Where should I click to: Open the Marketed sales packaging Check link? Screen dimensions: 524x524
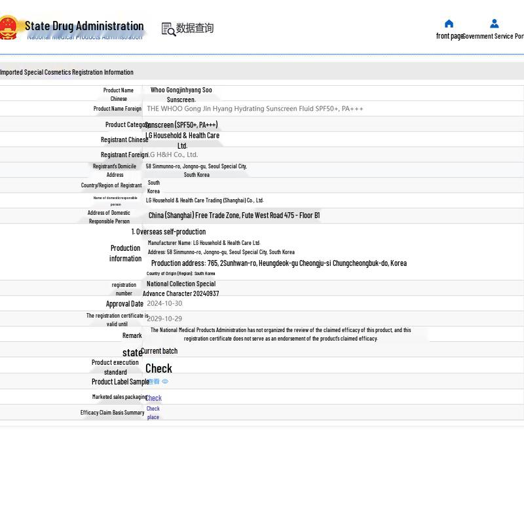click(x=153, y=398)
